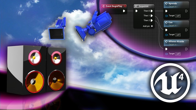Select the Sequence node header
196x110 pixels.
[143, 6]
